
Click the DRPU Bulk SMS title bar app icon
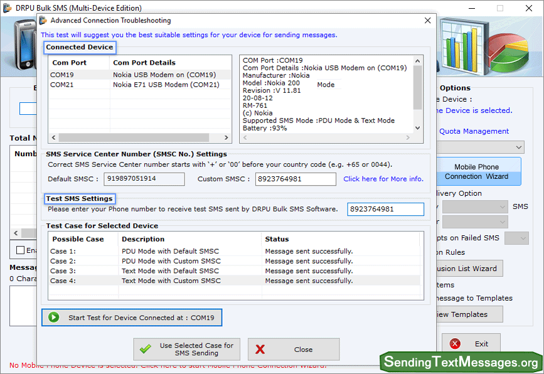click(x=7, y=8)
